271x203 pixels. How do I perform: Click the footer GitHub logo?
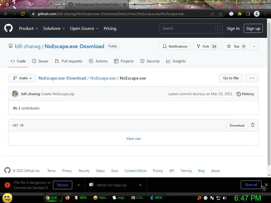click(x=7, y=170)
